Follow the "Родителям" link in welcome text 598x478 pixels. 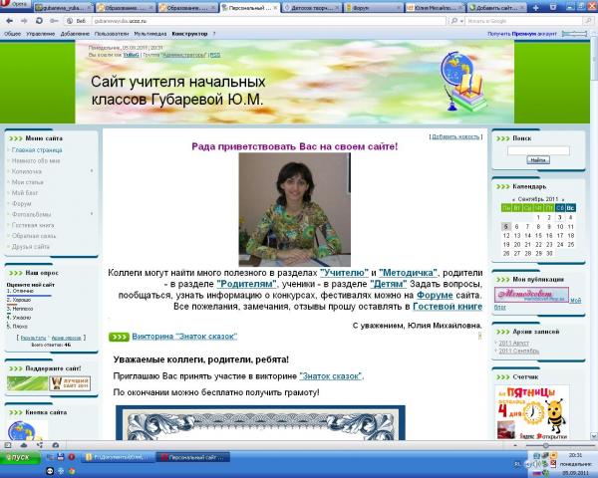247,284
